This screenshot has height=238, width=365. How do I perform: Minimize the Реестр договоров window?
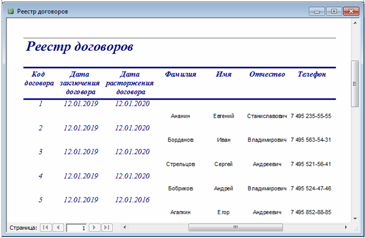pyautogui.click(x=317, y=11)
